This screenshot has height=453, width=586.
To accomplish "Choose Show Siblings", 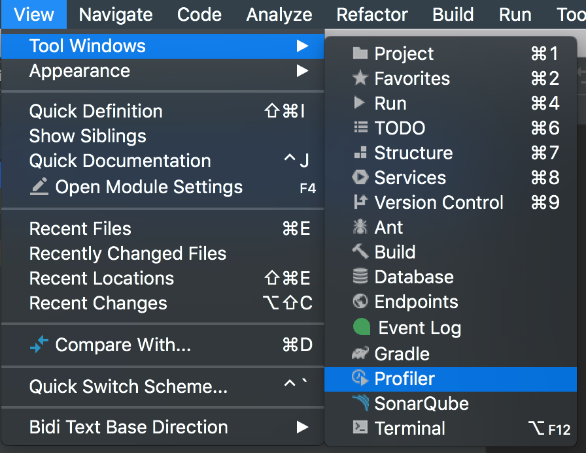I will coord(163,136).
